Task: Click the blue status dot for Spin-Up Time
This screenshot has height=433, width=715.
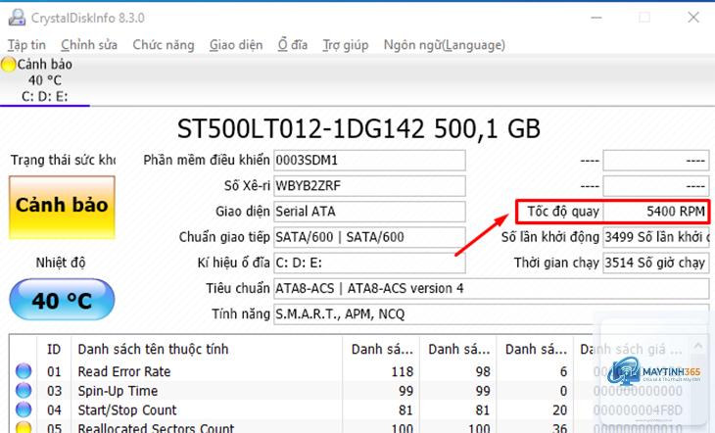Action: point(24,391)
